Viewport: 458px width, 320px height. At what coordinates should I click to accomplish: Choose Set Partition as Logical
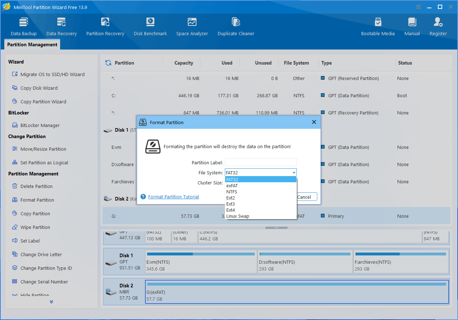(x=40, y=163)
